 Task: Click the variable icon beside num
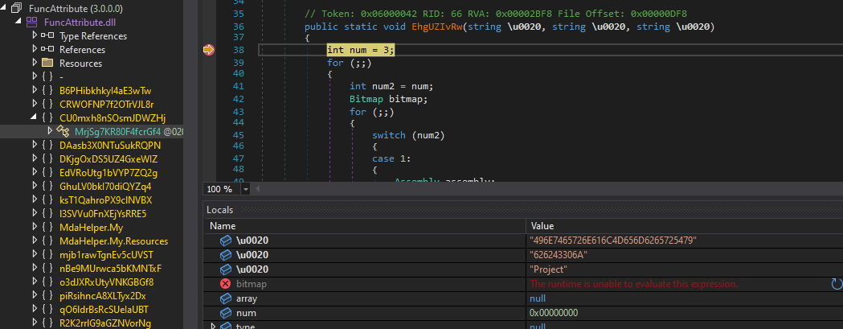pos(226,313)
